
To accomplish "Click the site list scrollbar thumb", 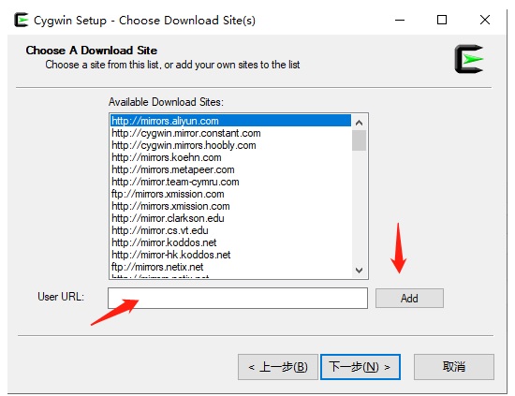I will click(x=359, y=140).
